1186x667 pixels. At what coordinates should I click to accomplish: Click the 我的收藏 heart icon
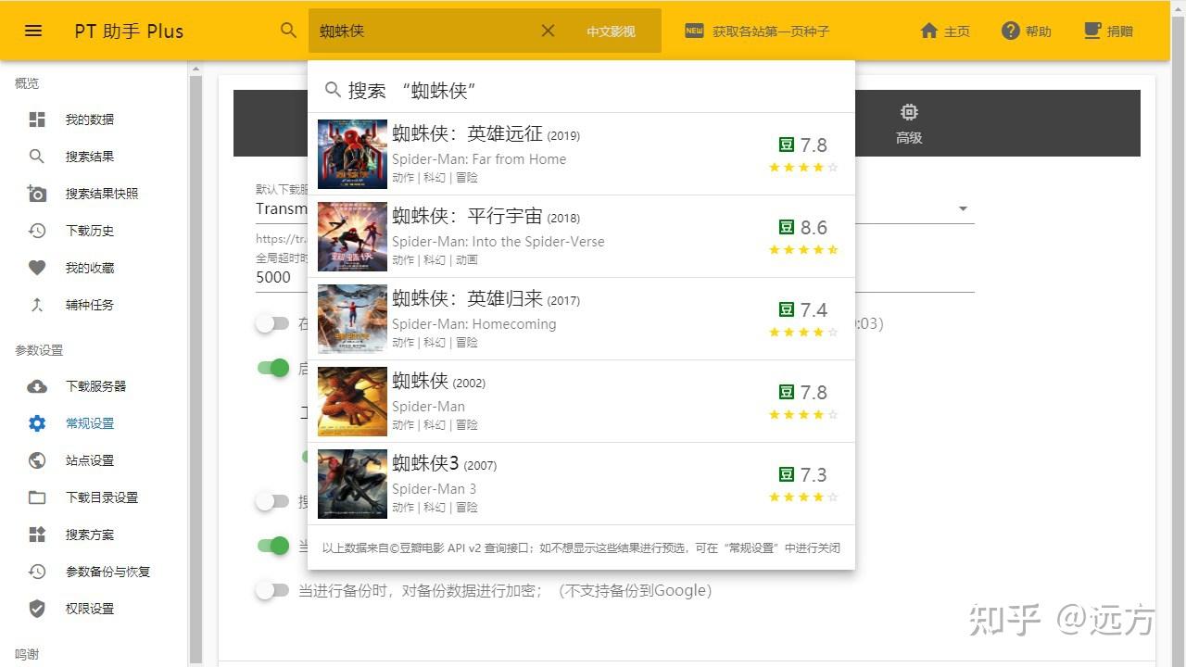37,267
